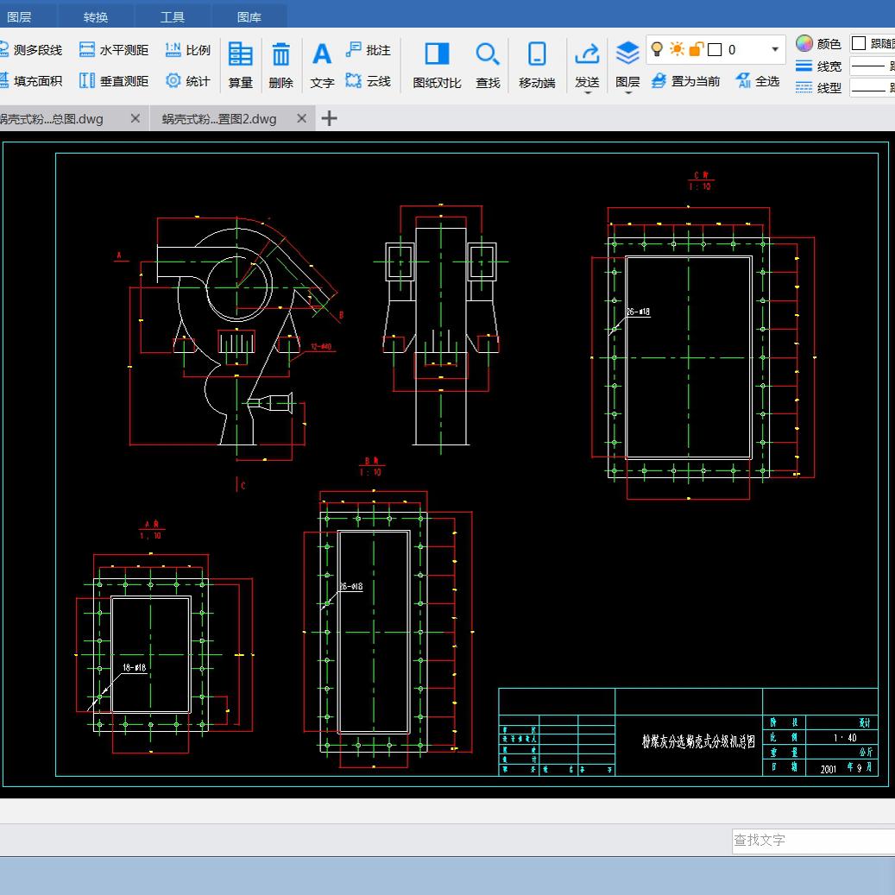Open the 图层 layers manager icon
This screenshot has height=895, width=895.
click(x=627, y=54)
